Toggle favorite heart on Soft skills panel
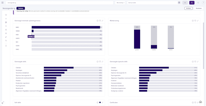The image size is (206, 106). [100, 102]
